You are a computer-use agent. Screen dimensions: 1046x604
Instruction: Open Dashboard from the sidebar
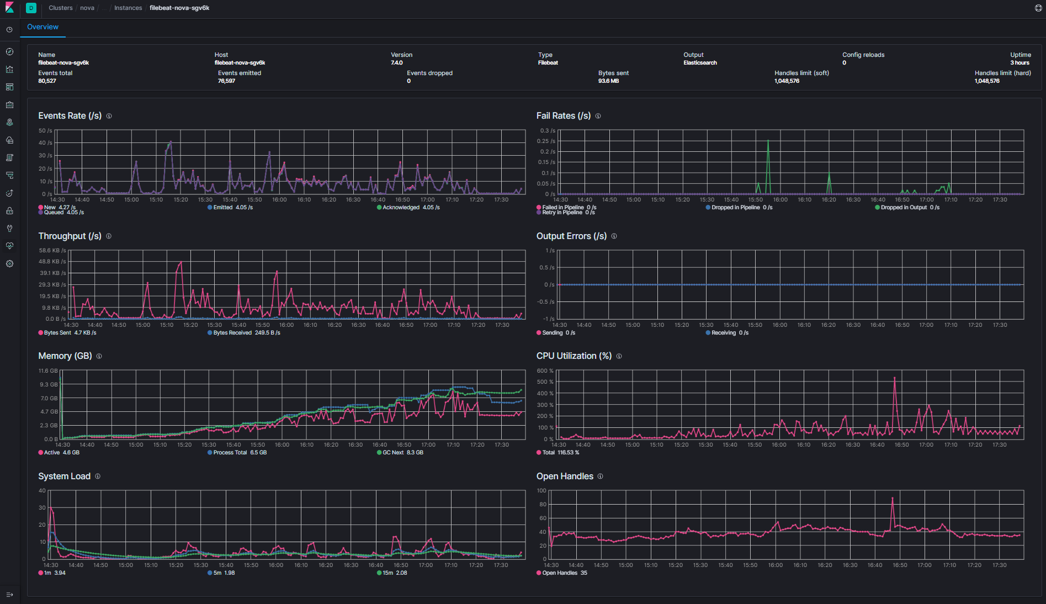(9, 87)
